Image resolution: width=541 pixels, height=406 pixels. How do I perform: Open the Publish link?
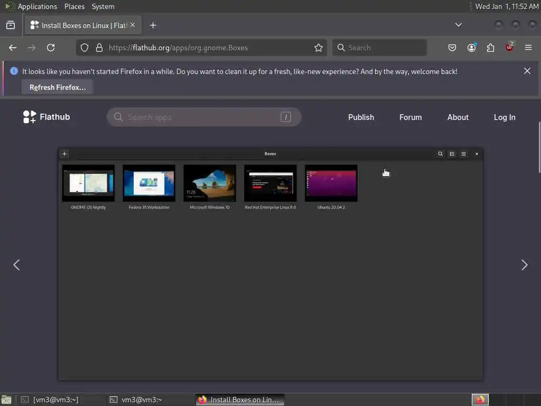tap(361, 117)
